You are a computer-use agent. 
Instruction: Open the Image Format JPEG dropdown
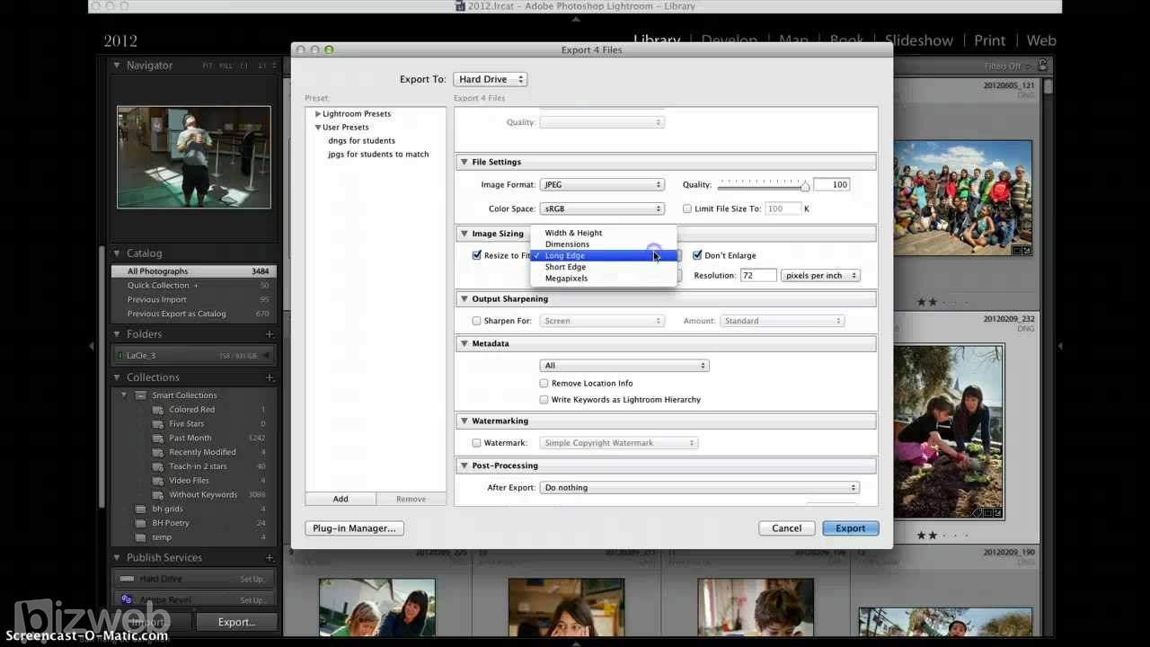tap(602, 185)
